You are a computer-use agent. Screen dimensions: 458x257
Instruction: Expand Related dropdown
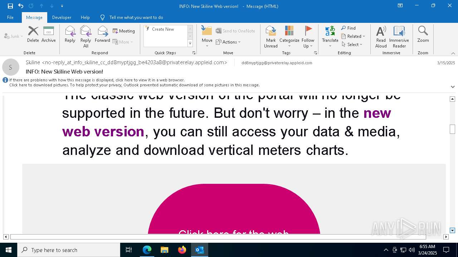tap(353, 36)
